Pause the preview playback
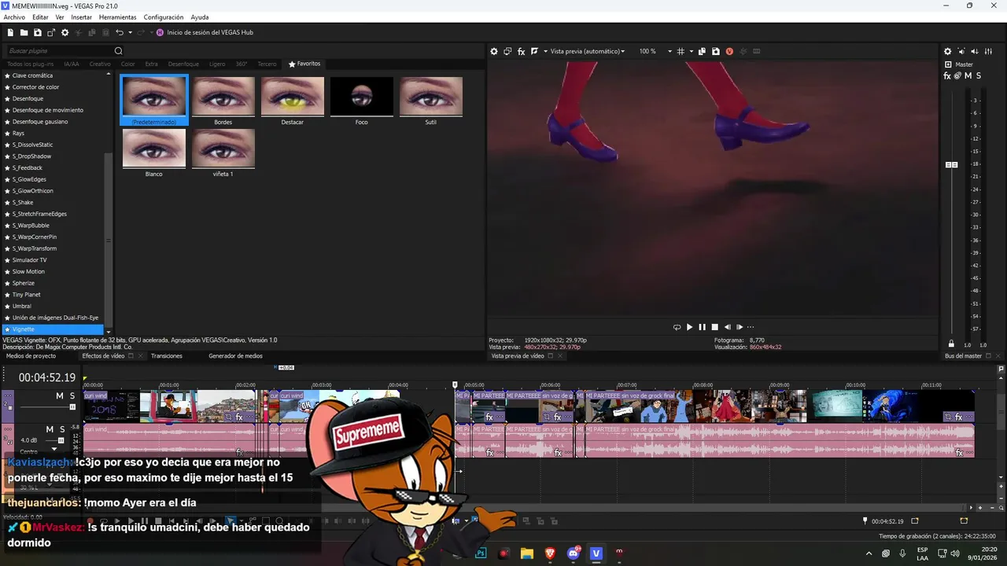1007x566 pixels. pyautogui.click(x=702, y=327)
